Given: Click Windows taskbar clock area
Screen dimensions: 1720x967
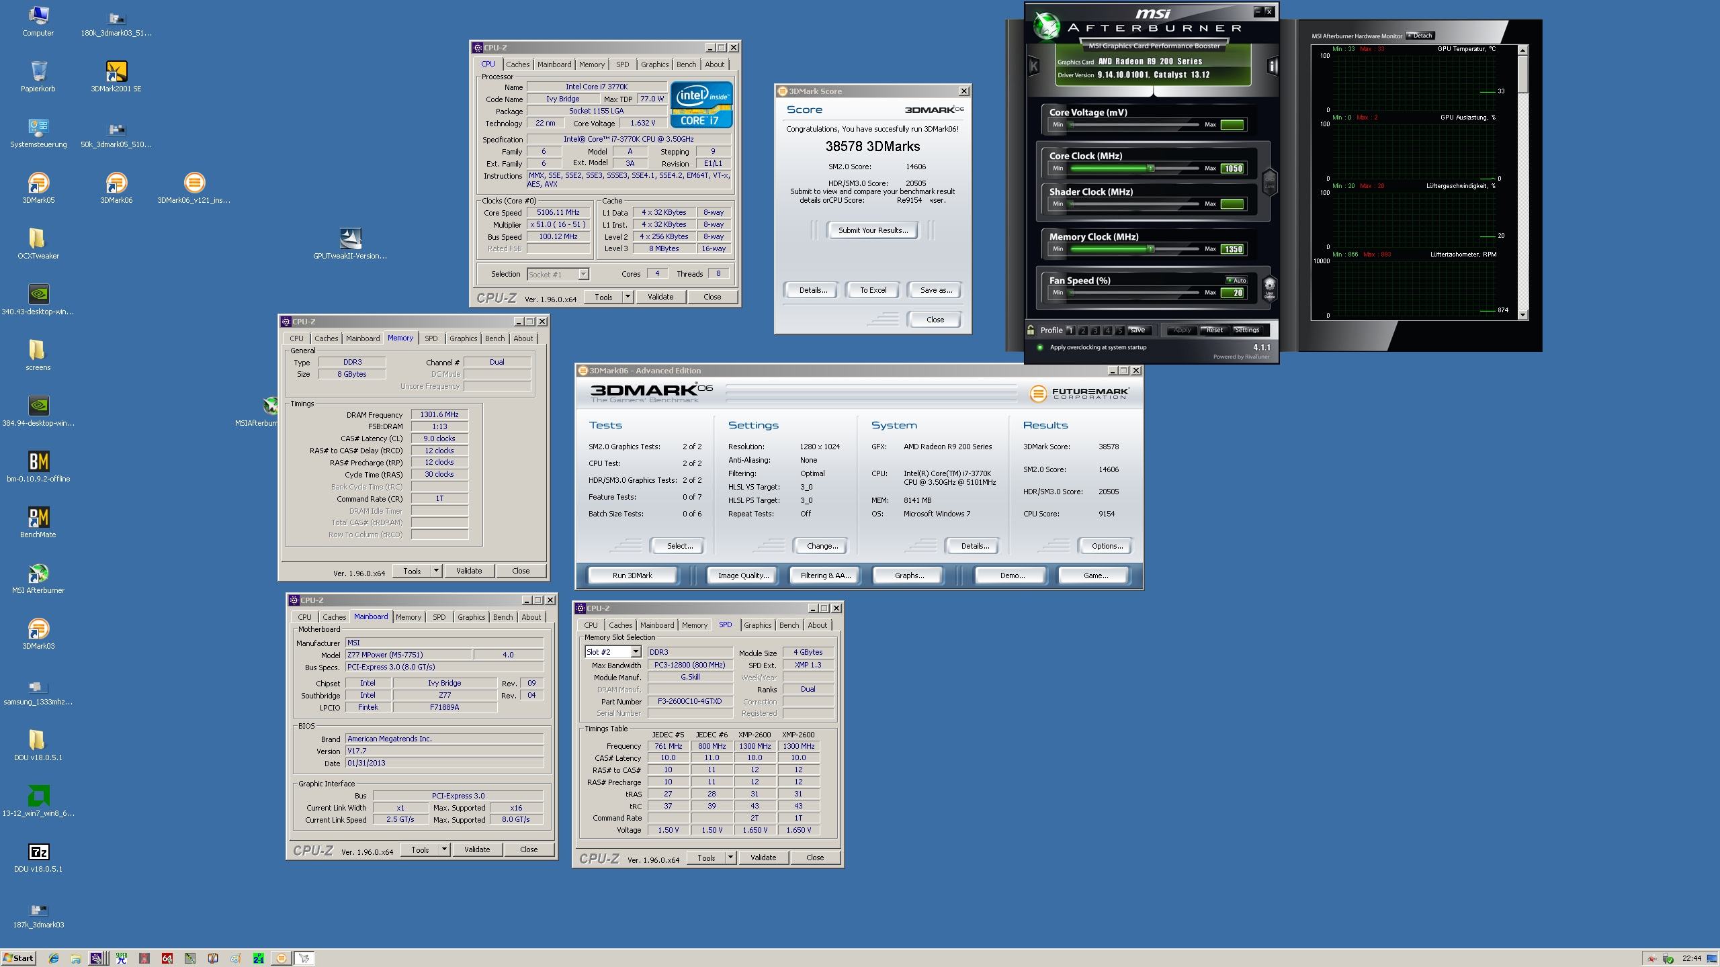Looking at the screenshot, I should [x=1688, y=956].
